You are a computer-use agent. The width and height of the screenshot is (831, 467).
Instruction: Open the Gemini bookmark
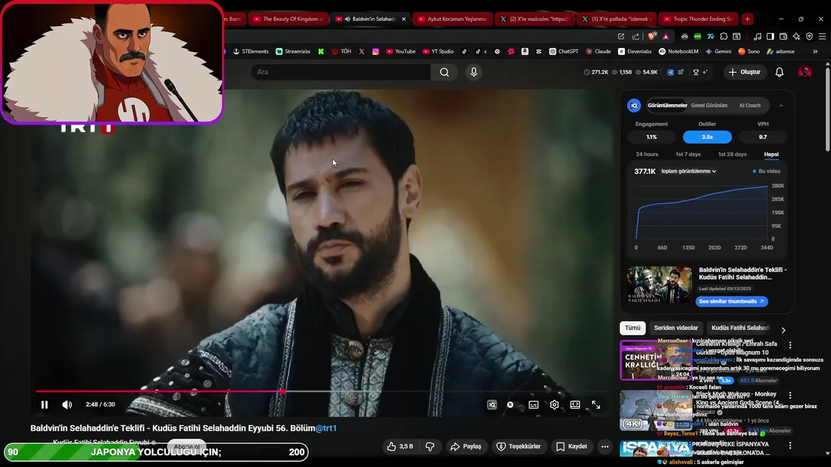coord(718,51)
